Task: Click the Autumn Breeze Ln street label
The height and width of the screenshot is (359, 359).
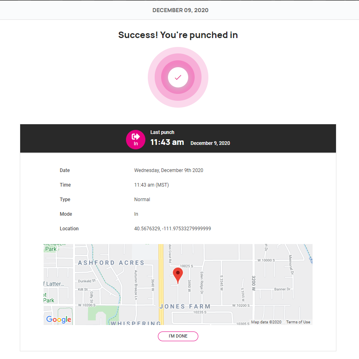Action: (136, 285)
